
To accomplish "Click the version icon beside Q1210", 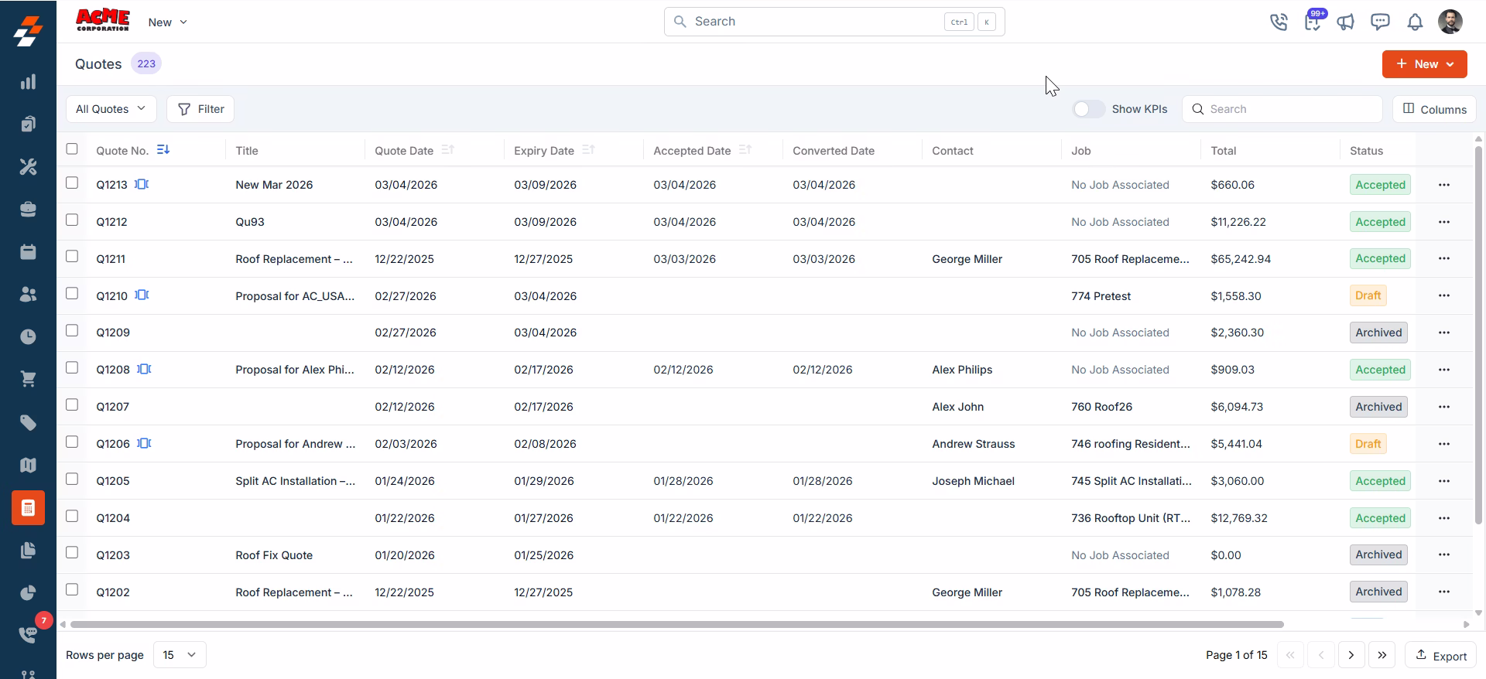I will click(x=142, y=295).
